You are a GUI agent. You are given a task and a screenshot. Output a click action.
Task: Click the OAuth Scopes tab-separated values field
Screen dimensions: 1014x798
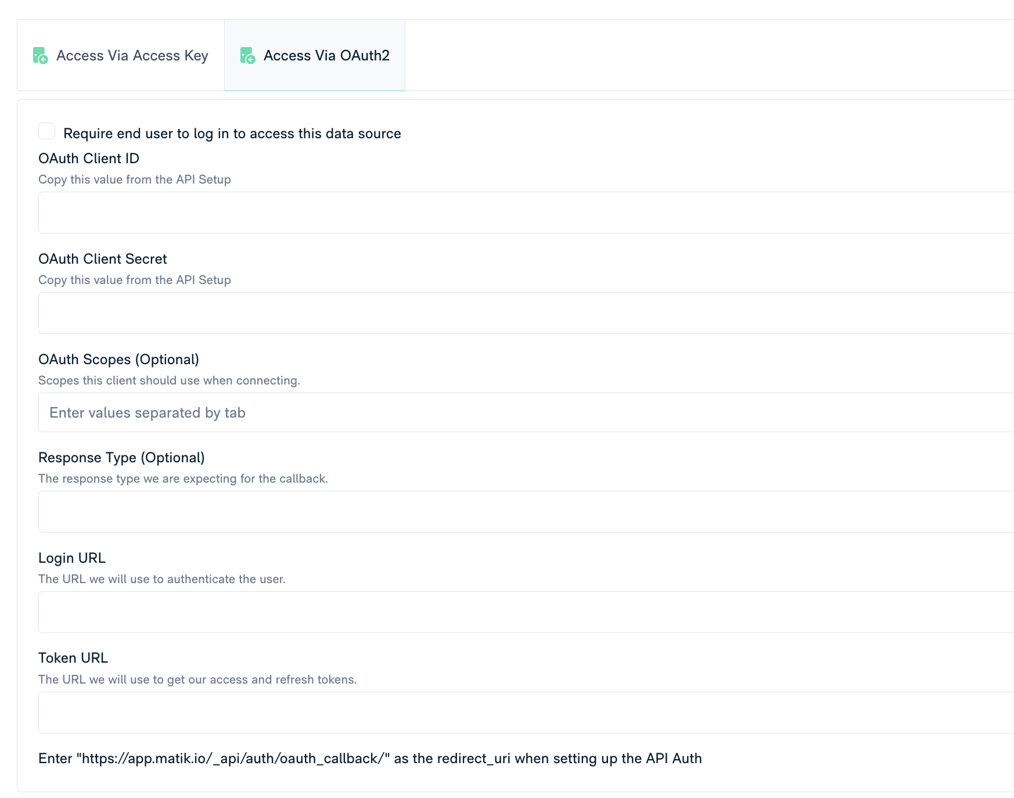click(523, 412)
